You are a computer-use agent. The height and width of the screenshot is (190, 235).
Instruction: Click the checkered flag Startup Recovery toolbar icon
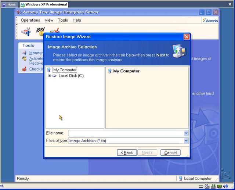click(40, 32)
